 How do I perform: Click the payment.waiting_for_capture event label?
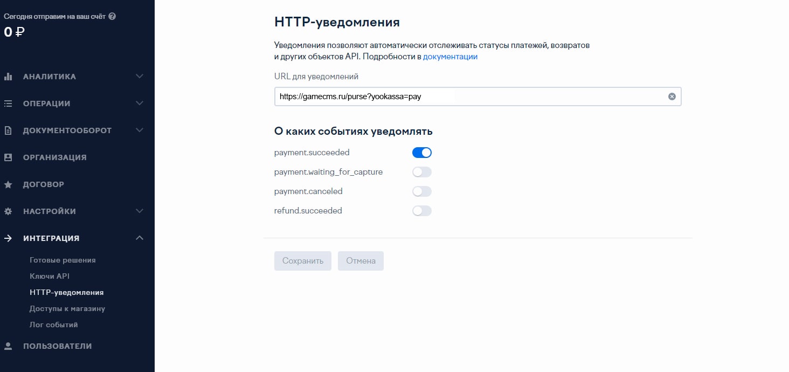(329, 172)
